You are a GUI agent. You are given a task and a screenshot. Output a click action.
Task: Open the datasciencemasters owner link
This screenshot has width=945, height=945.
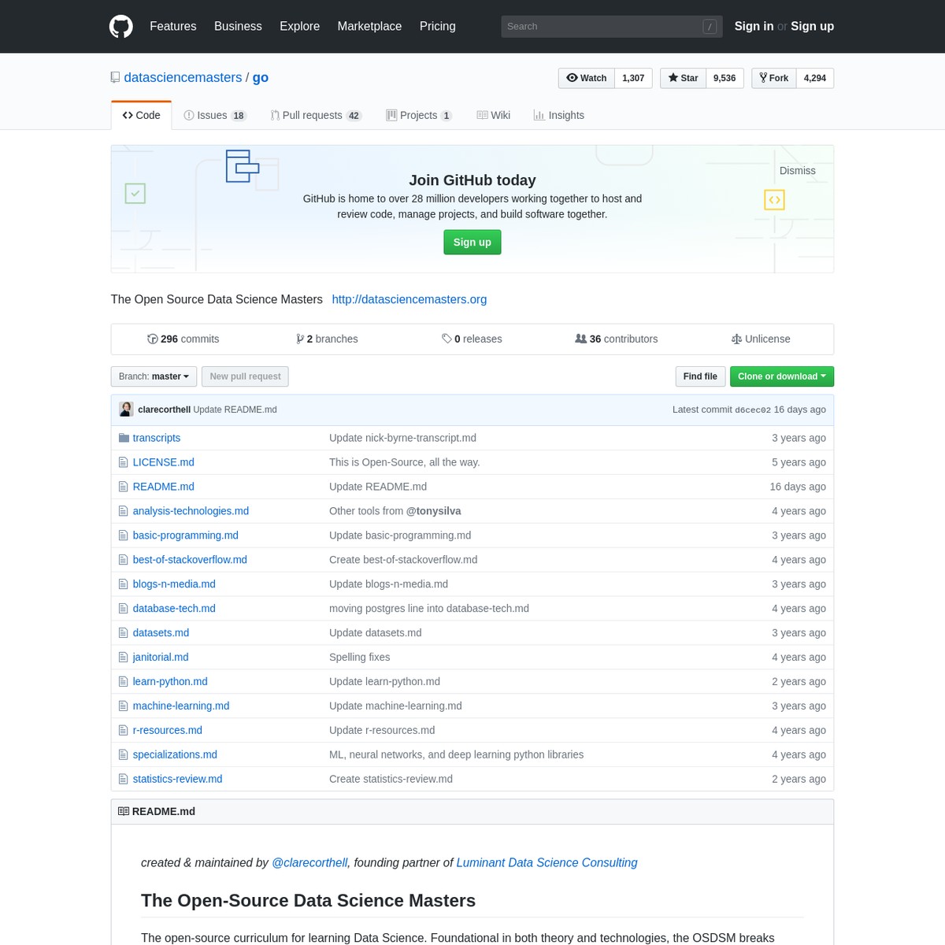[183, 77]
